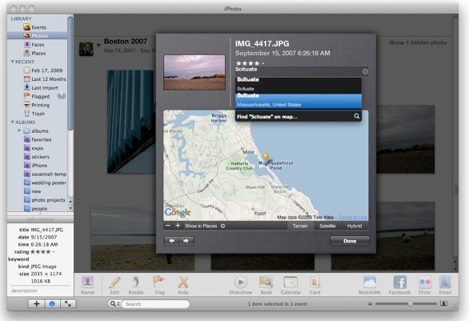The width and height of the screenshot is (469, 321).
Task: Click the IMG_4417.JPG beach thumbnail
Action: (194, 72)
